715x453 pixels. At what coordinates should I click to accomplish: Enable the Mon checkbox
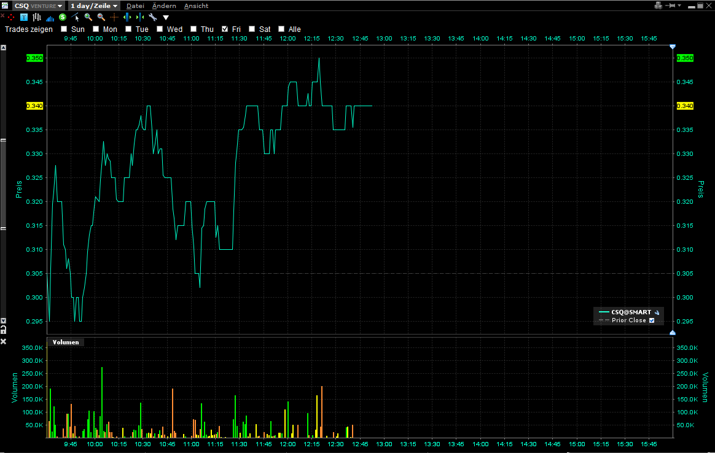coord(96,29)
